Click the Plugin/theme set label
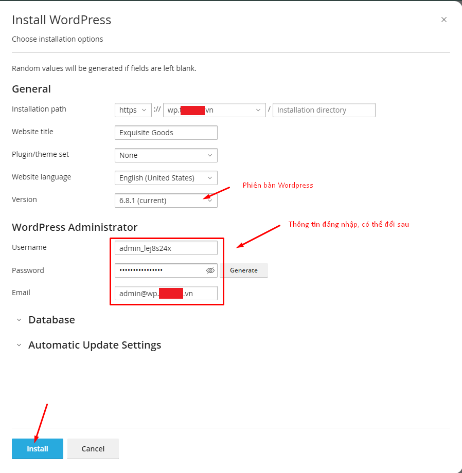Image resolution: width=462 pixels, height=473 pixels. click(40, 154)
